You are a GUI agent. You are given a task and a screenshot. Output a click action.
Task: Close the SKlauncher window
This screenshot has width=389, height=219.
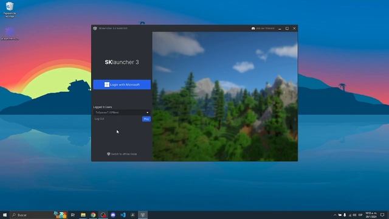pos(294,29)
